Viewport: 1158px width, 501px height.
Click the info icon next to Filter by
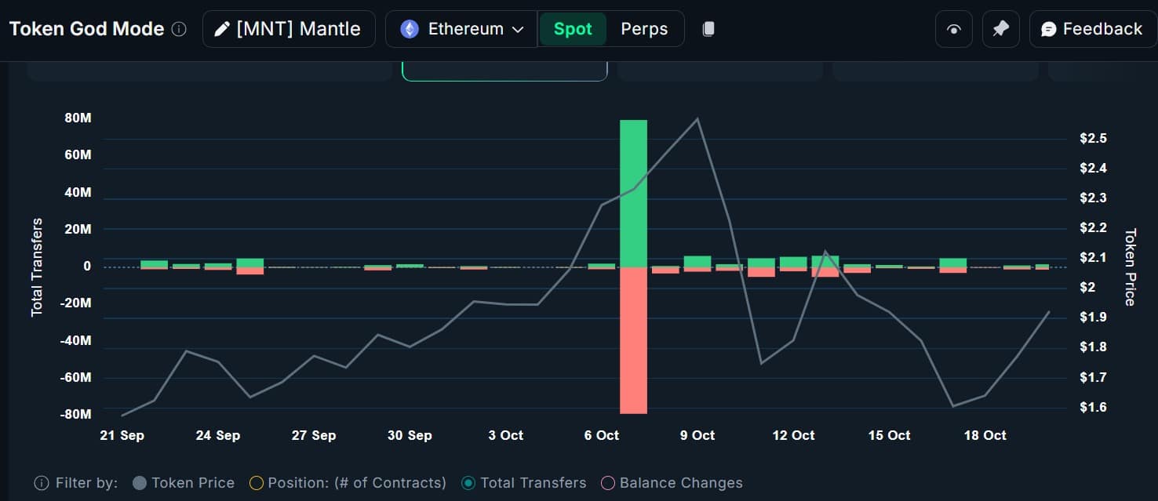click(42, 483)
